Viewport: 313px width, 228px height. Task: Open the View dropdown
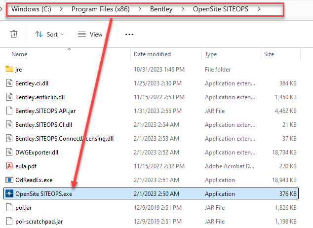93,35
